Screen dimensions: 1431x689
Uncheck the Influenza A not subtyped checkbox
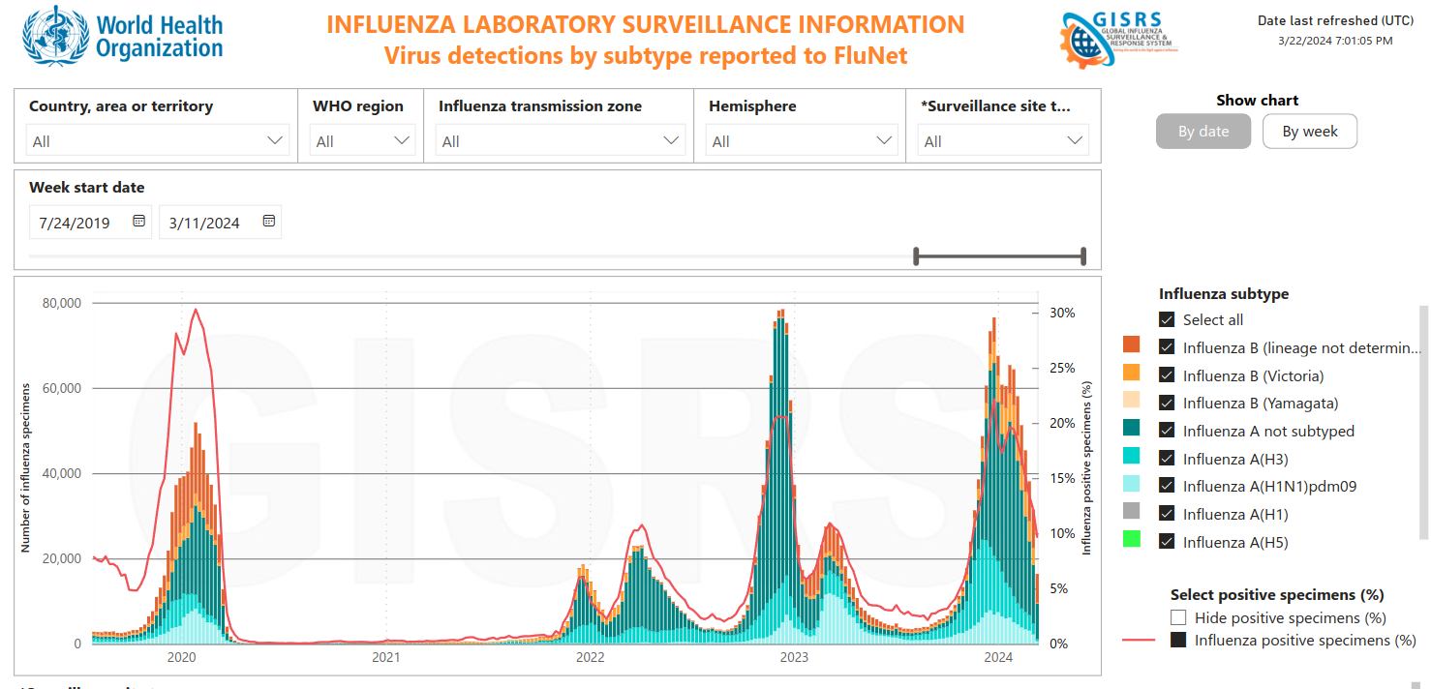1167,431
